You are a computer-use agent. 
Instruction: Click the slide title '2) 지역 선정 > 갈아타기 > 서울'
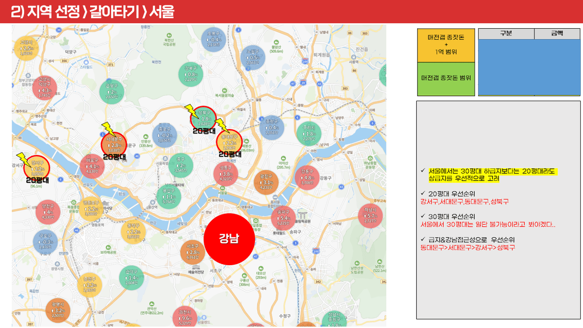click(93, 12)
